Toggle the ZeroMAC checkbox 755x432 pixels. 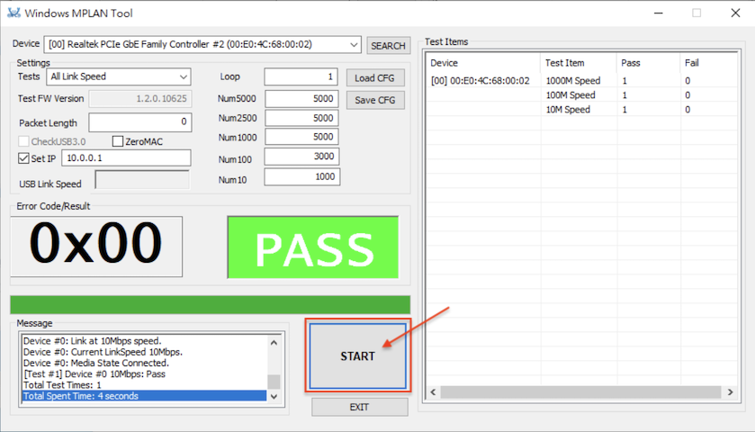[118, 141]
